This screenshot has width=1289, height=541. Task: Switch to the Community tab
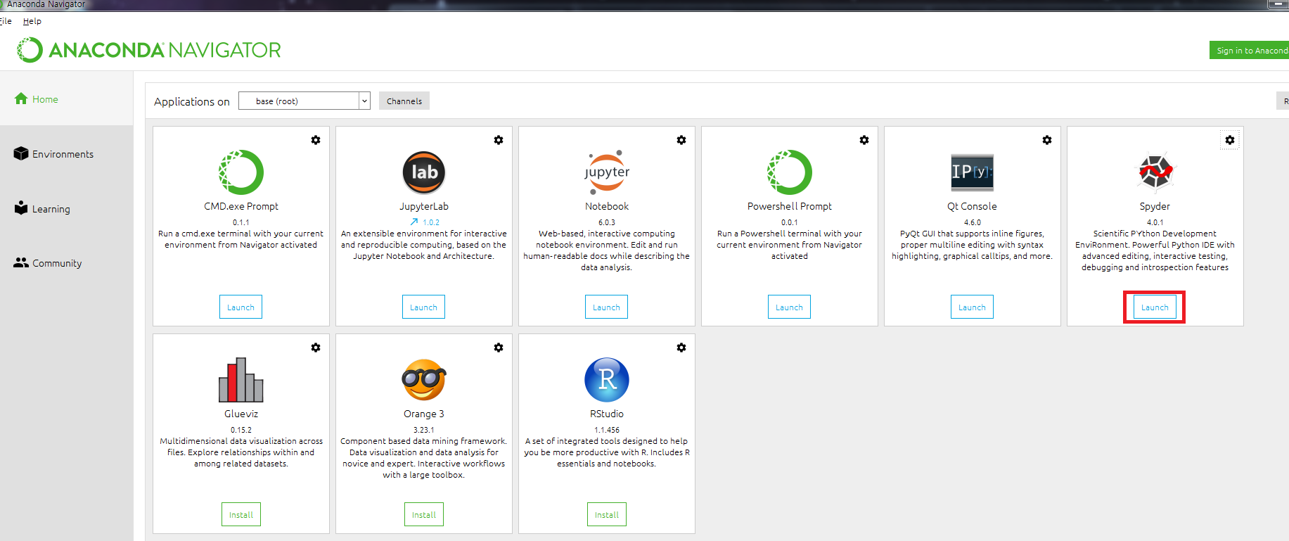(x=67, y=263)
